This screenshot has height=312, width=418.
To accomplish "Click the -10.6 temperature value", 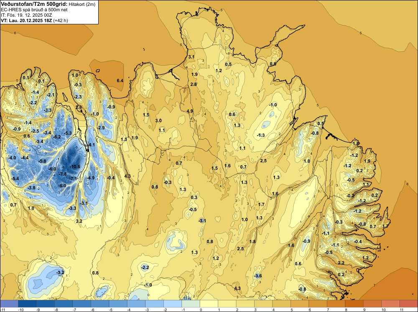I will pyautogui.click(x=75, y=166).
